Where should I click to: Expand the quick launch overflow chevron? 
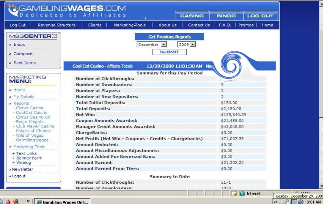point(28,201)
